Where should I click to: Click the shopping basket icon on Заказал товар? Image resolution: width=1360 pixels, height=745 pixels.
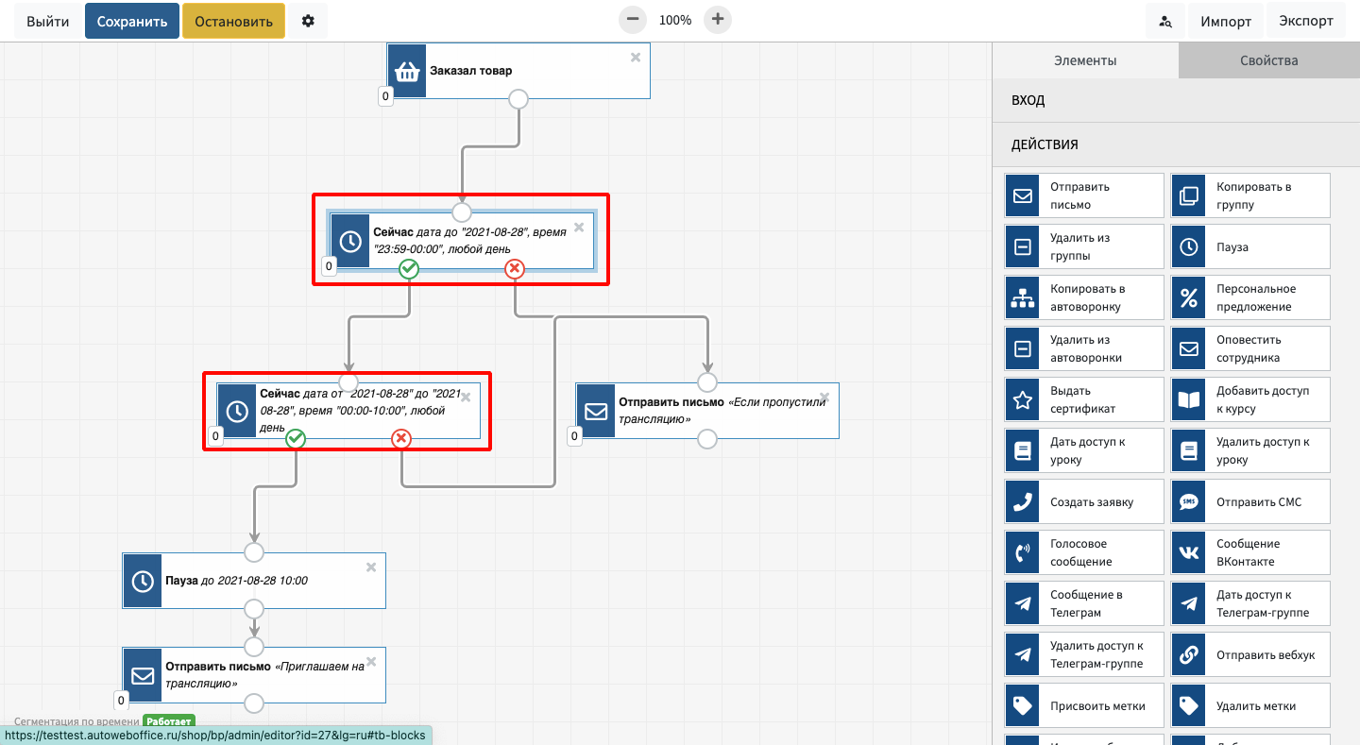pos(407,71)
